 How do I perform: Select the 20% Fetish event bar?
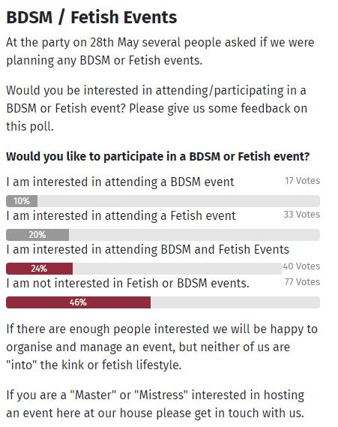coord(163,235)
